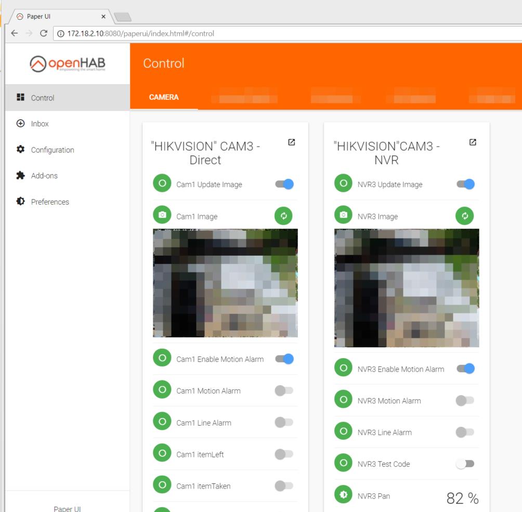Click the refresh icon beside Cam1 Image

(283, 216)
